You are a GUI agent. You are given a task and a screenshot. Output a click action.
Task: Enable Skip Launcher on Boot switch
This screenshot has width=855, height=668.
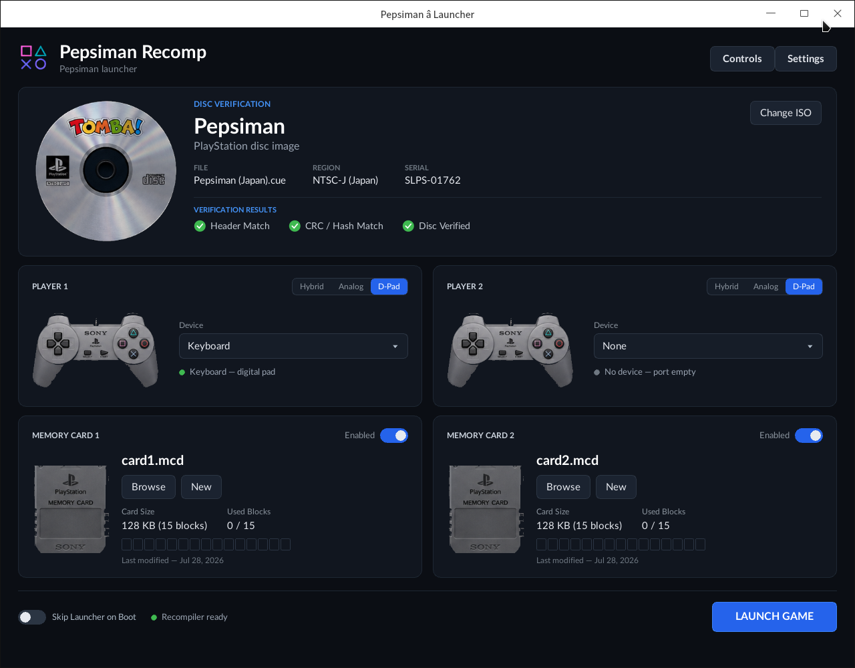(32, 617)
